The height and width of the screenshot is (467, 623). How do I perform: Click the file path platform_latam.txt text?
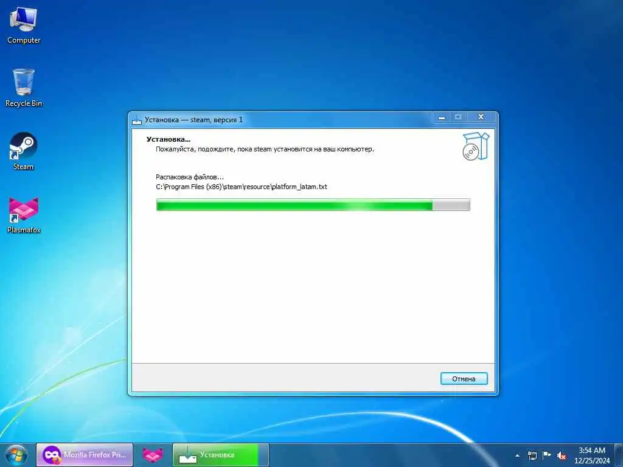point(242,187)
